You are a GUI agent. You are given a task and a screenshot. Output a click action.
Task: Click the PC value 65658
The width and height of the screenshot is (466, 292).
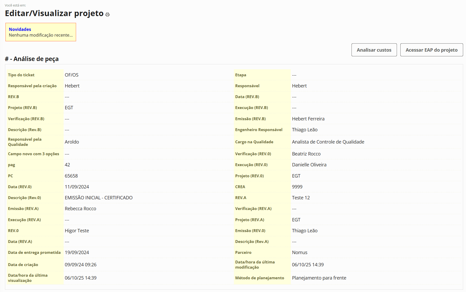[x=71, y=176]
